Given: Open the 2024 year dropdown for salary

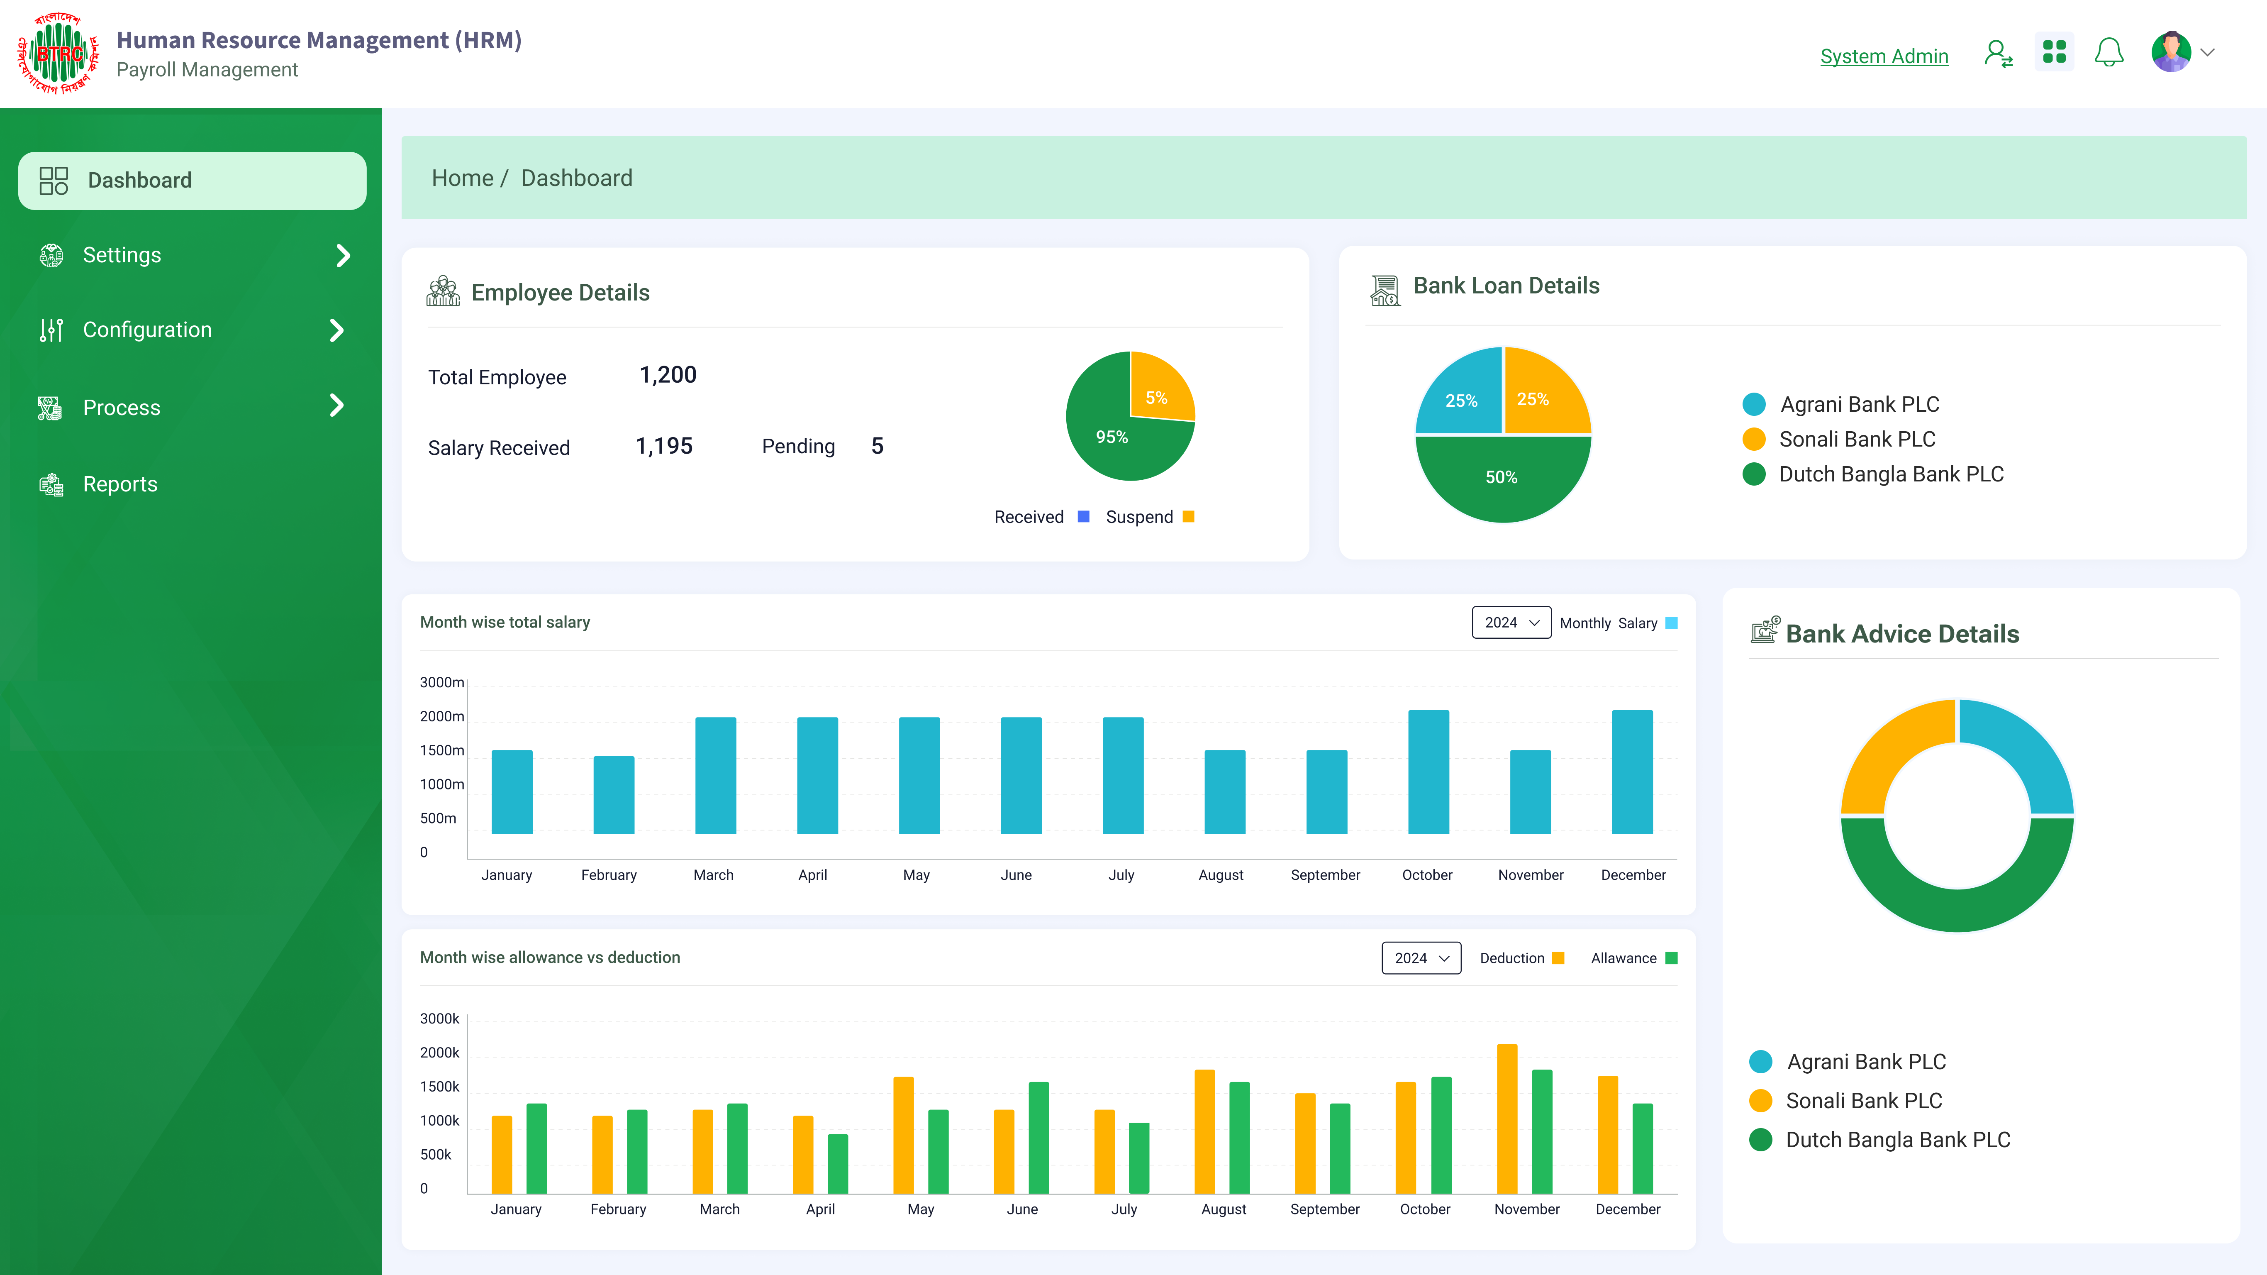Looking at the screenshot, I should click(1511, 623).
